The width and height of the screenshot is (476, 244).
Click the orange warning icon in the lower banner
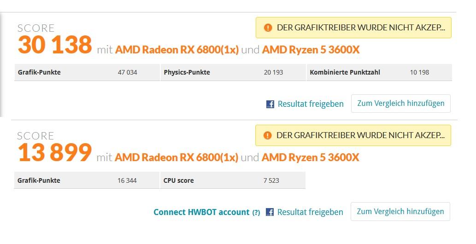267,135
